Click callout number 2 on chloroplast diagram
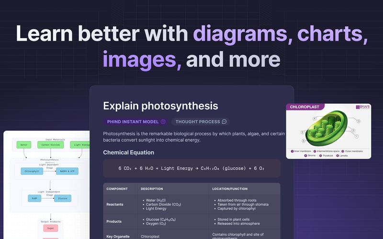 [353, 130]
